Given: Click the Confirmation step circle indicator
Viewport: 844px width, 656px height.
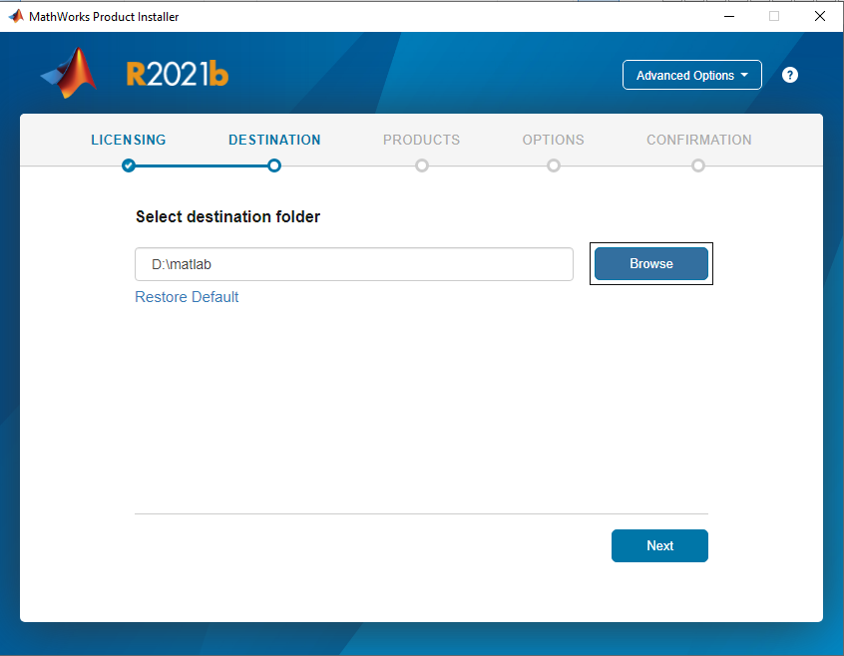Looking at the screenshot, I should (698, 165).
